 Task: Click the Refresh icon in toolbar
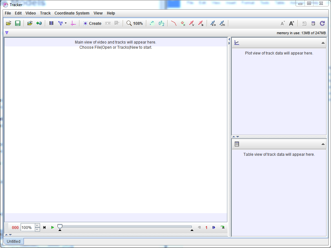322,23
